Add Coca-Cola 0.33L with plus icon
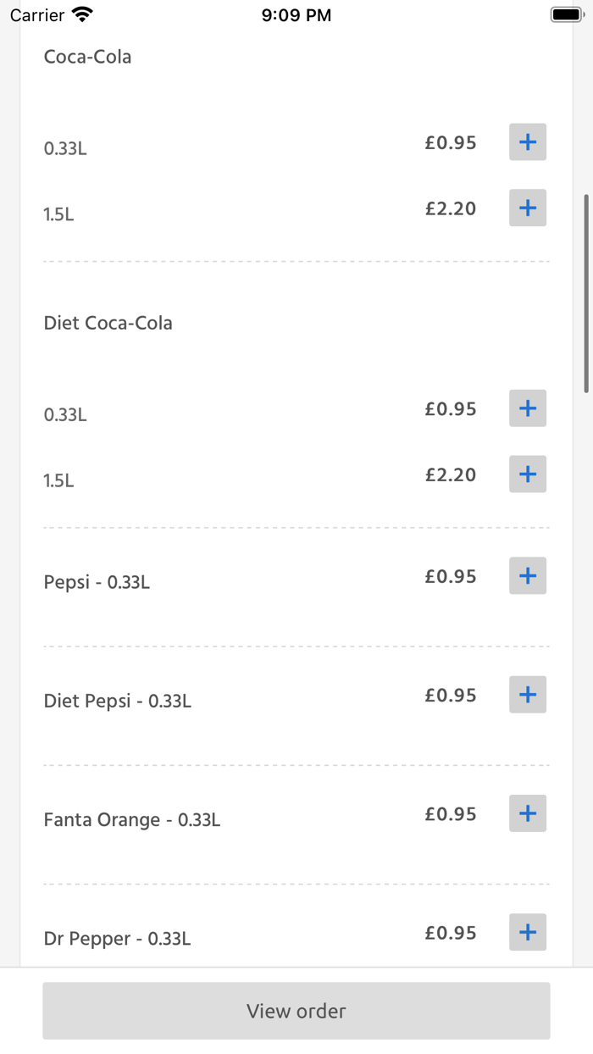The width and height of the screenshot is (593, 1054). 527,141
